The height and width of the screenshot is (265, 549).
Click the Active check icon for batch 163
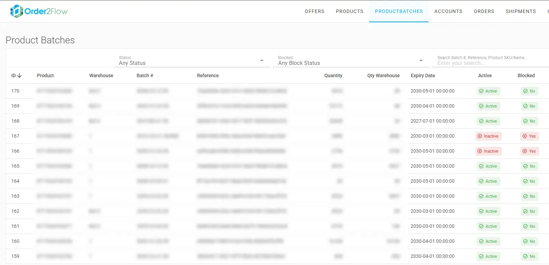pos(481,196)
